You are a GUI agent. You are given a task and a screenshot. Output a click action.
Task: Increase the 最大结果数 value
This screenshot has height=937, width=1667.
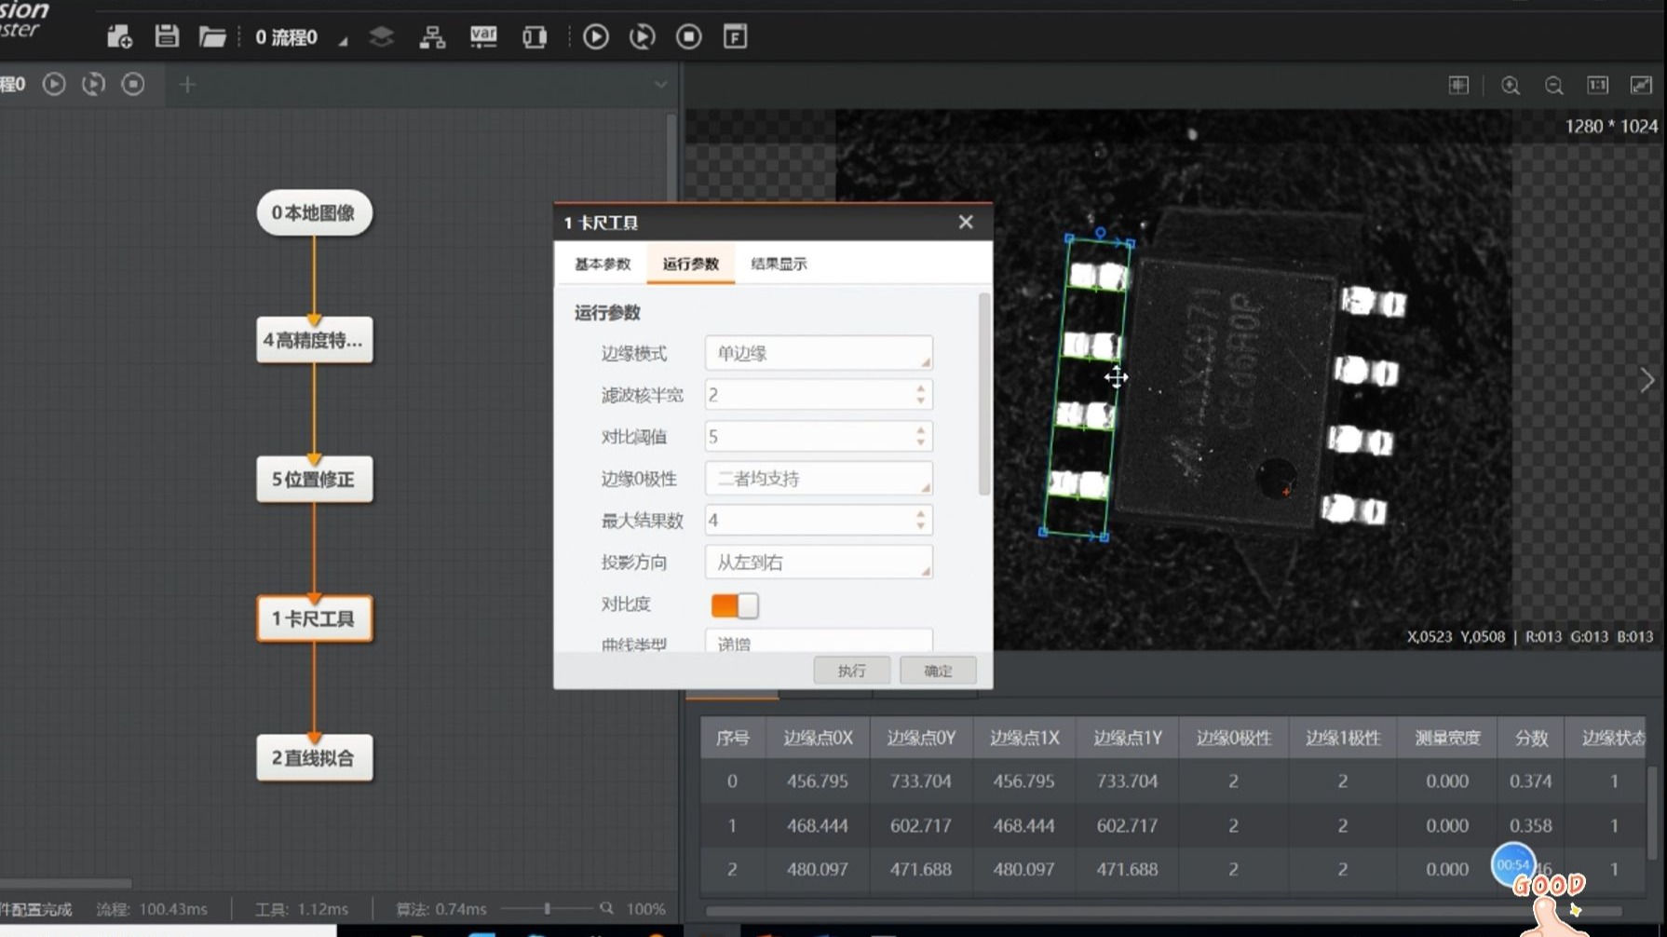tap(921, 513)
